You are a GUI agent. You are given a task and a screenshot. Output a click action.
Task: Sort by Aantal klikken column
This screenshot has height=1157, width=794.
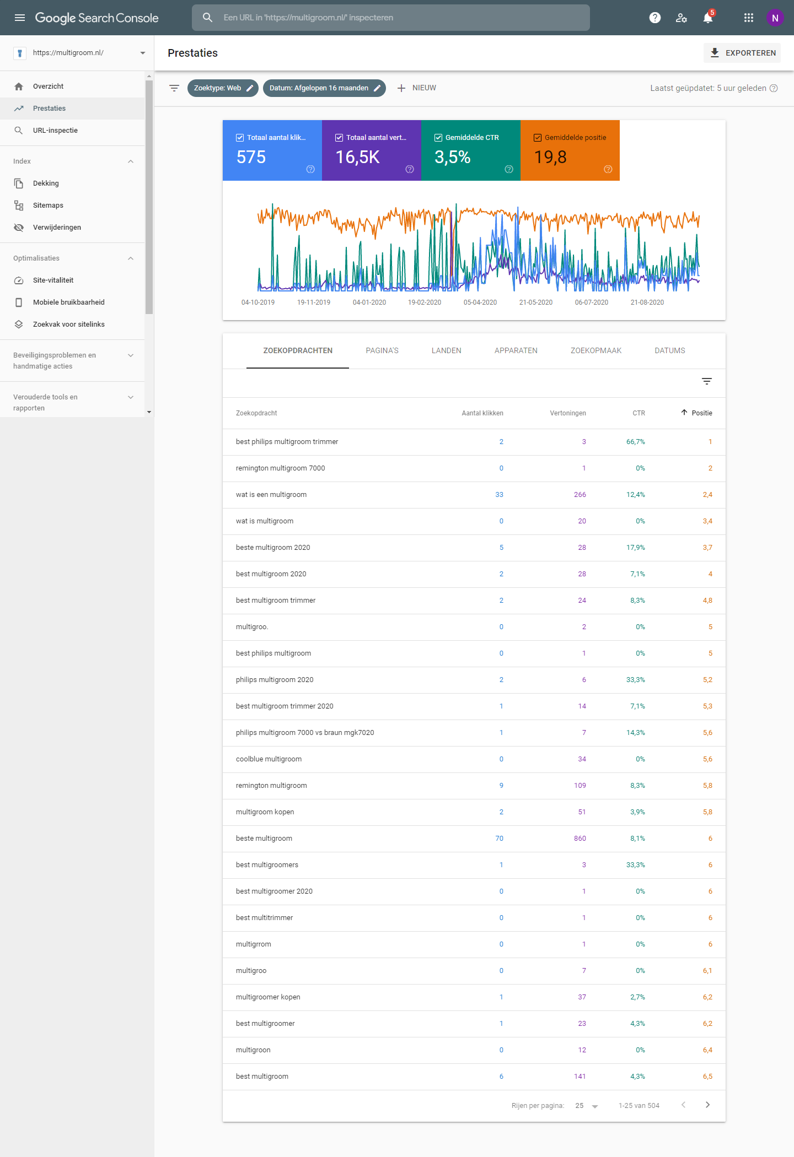click(482, 413)
